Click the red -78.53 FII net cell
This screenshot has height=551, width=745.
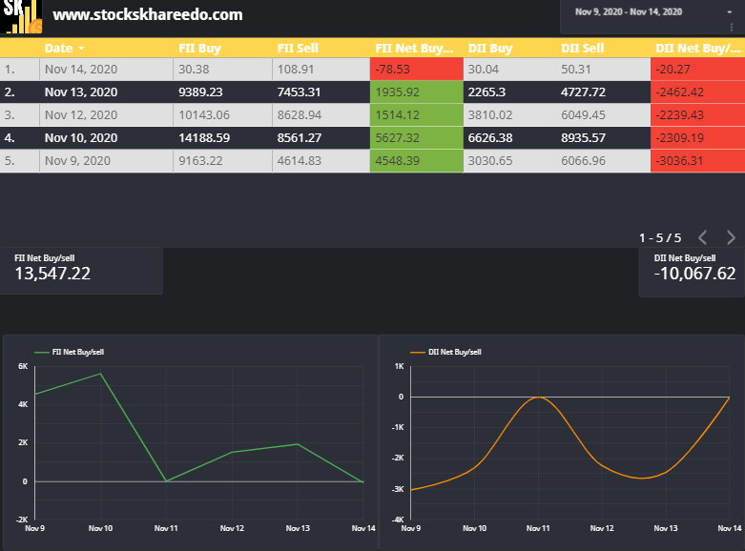pos(417,70)
